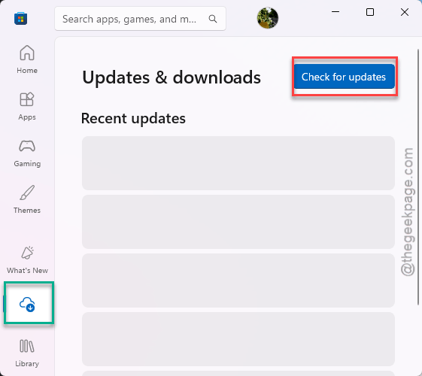Maximize the Microsoft Store window

(370, 12)
